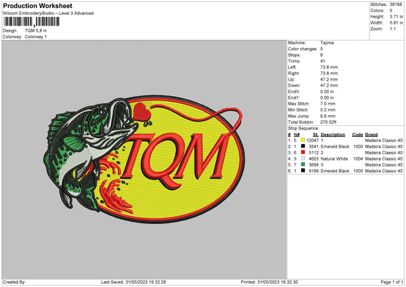Click the green color swatch in stop 5
The image size is (406, 287).
coord(303,164)
